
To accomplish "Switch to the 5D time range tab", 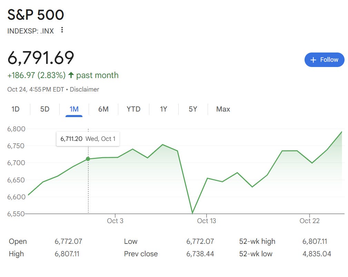I will (44, 109).
